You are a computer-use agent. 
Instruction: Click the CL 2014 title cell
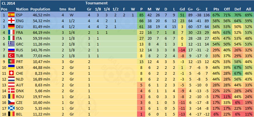coord(8,3)
